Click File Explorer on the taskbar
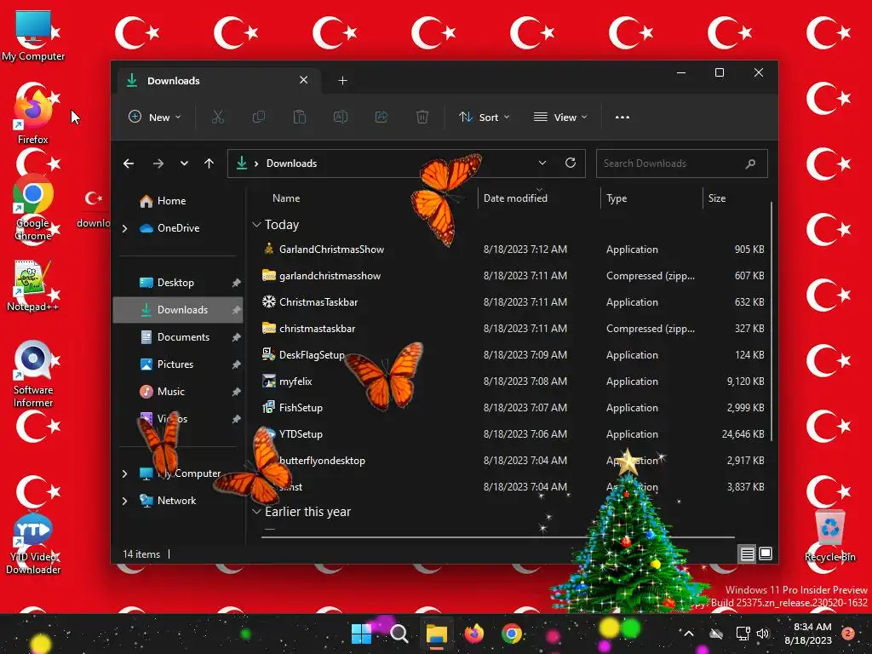Screen dimensions: 872x654 tap(437, 634)
